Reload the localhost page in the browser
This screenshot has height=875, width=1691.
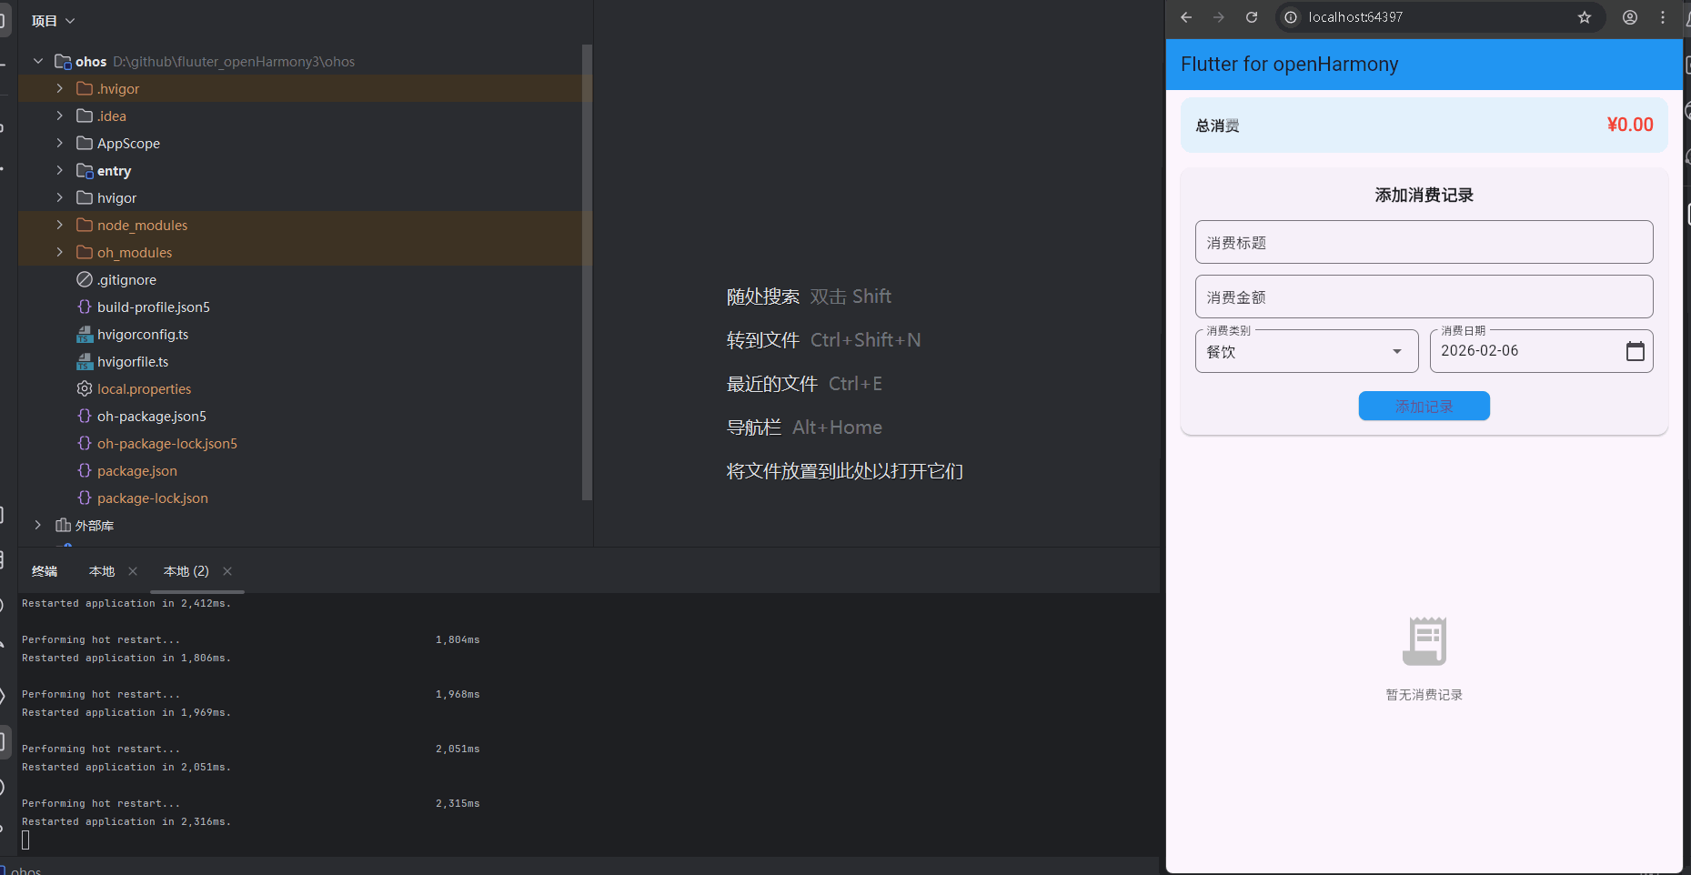click(x=1251, y=17)
